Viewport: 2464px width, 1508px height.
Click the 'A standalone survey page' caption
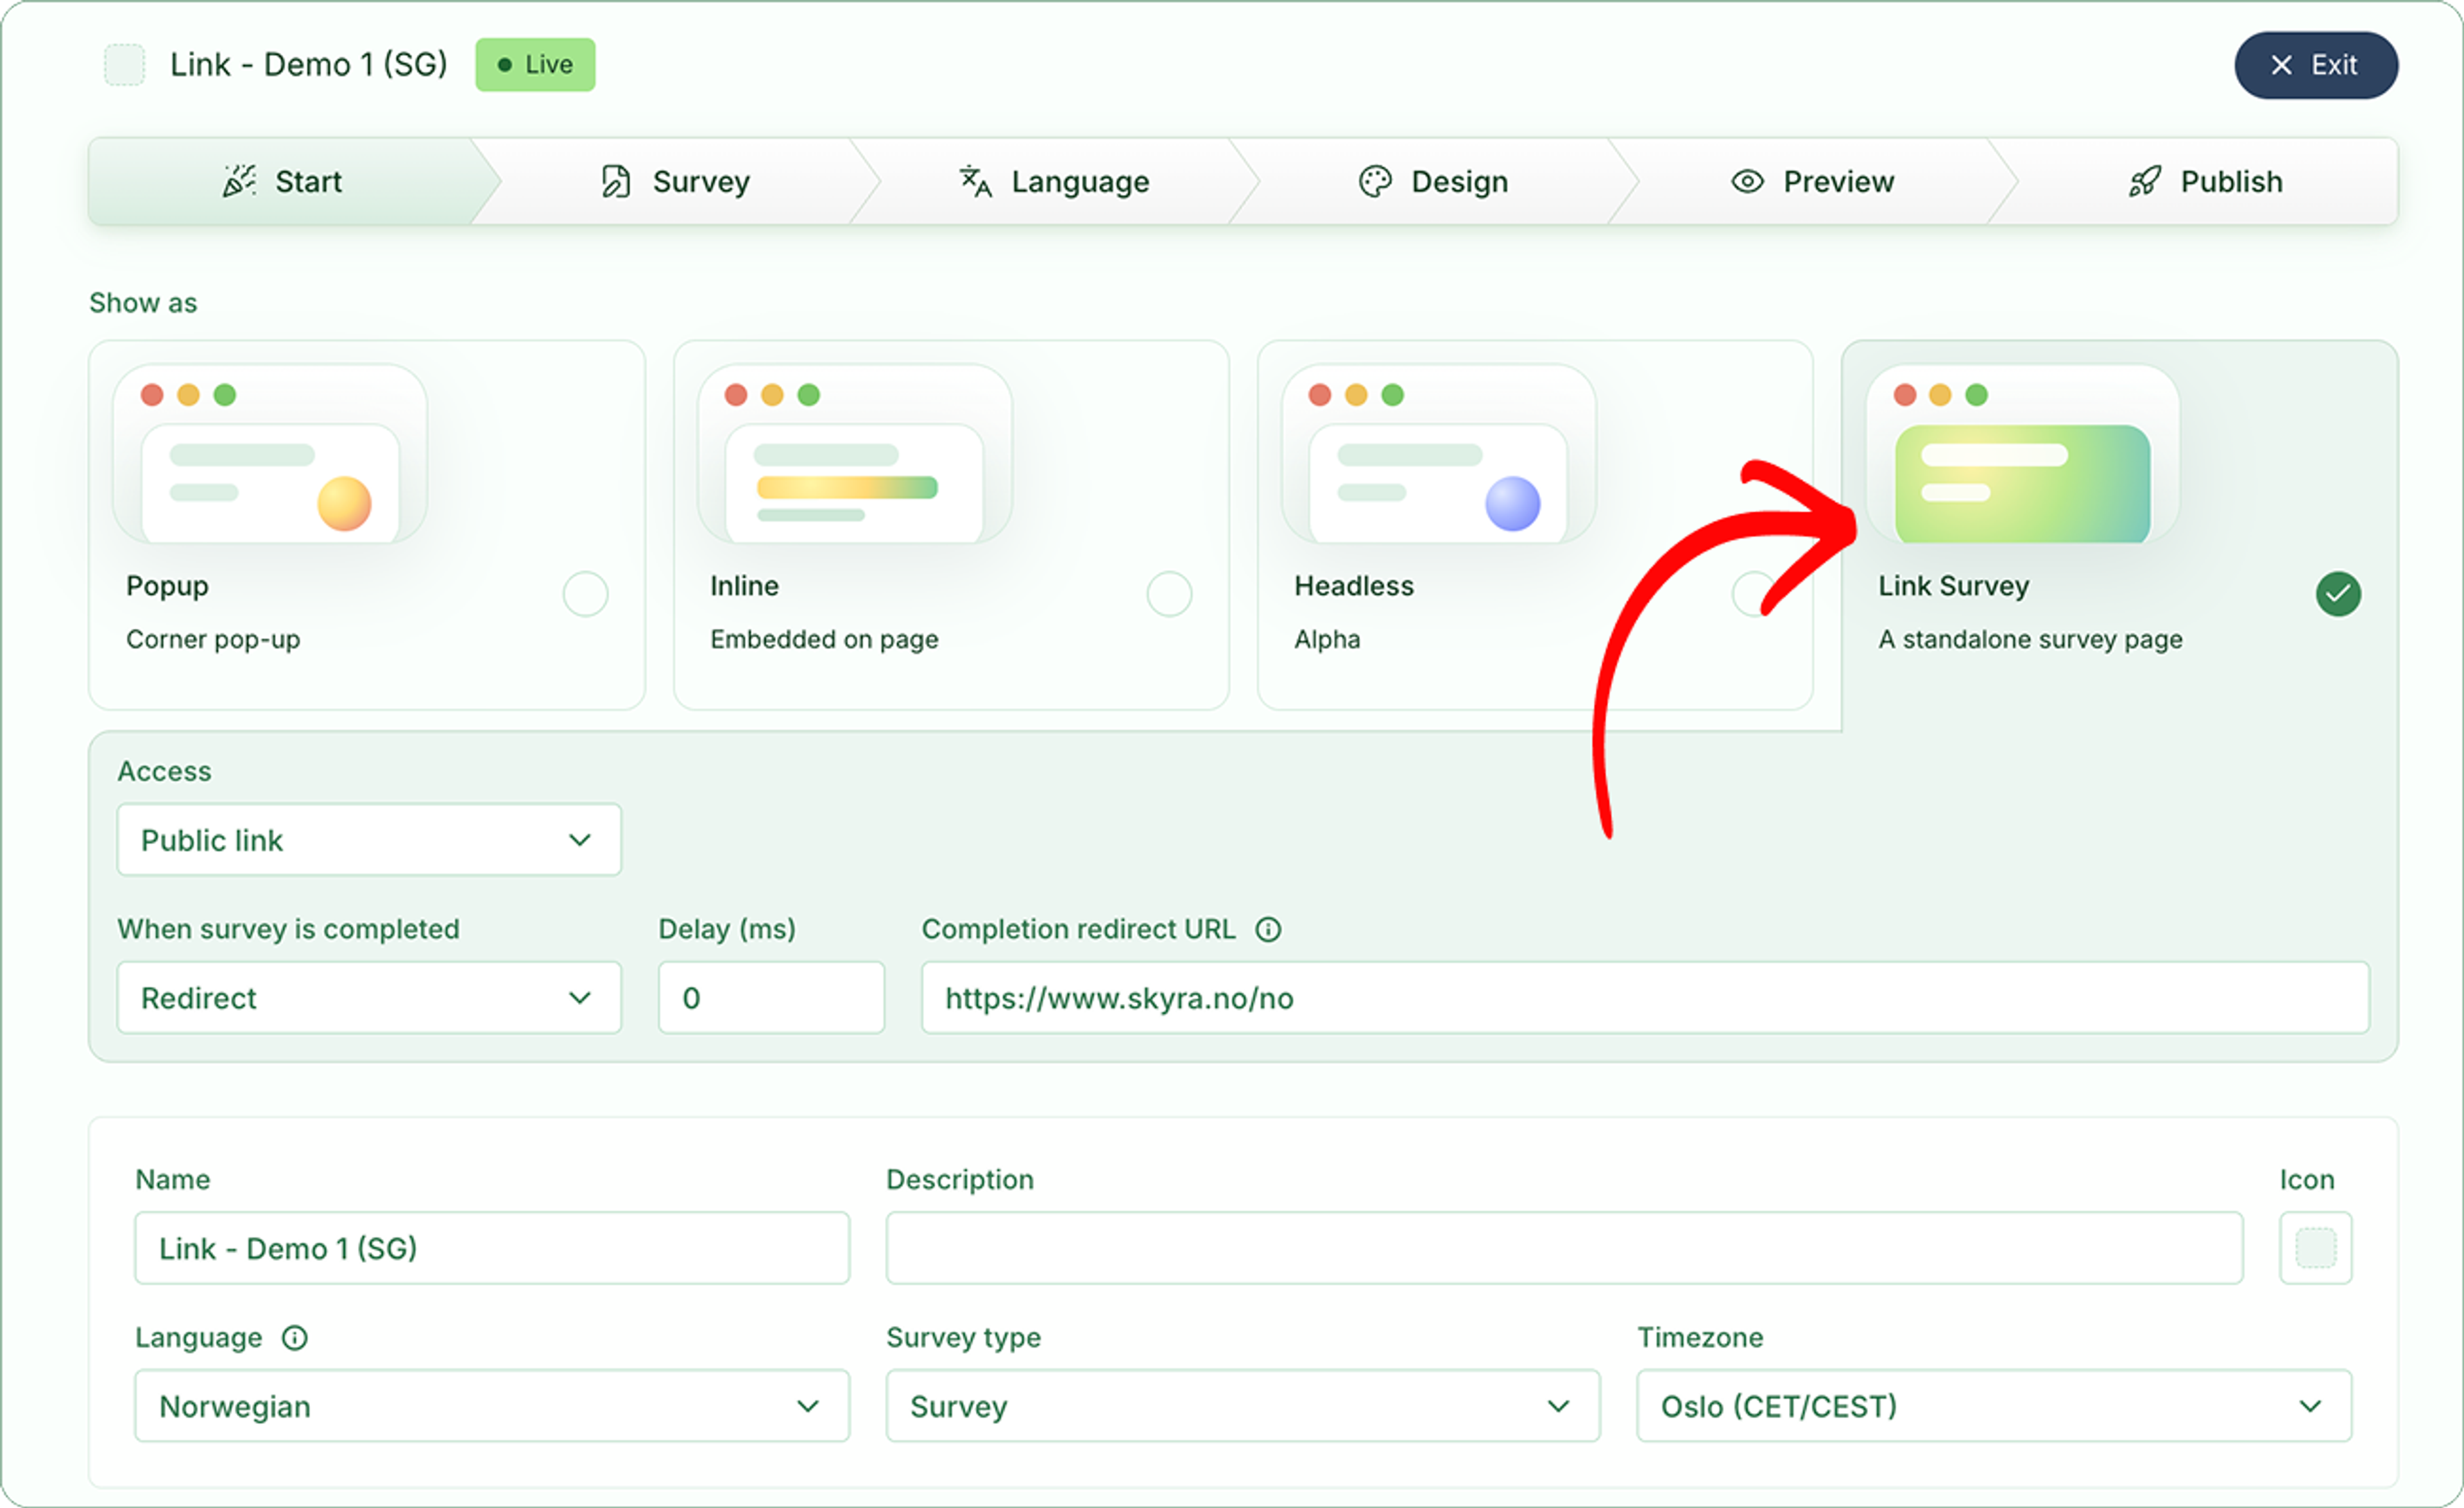[x=2030, y=640]
